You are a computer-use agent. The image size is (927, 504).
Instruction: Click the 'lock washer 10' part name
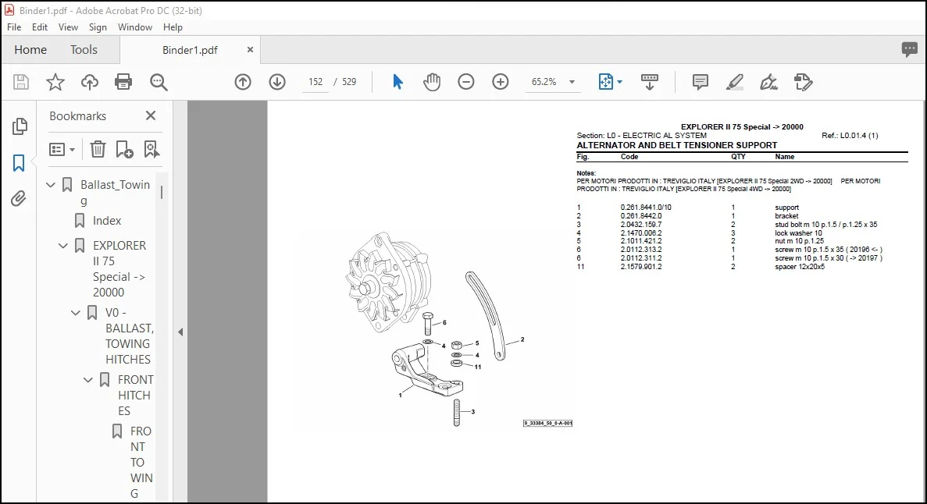[798, 233]
